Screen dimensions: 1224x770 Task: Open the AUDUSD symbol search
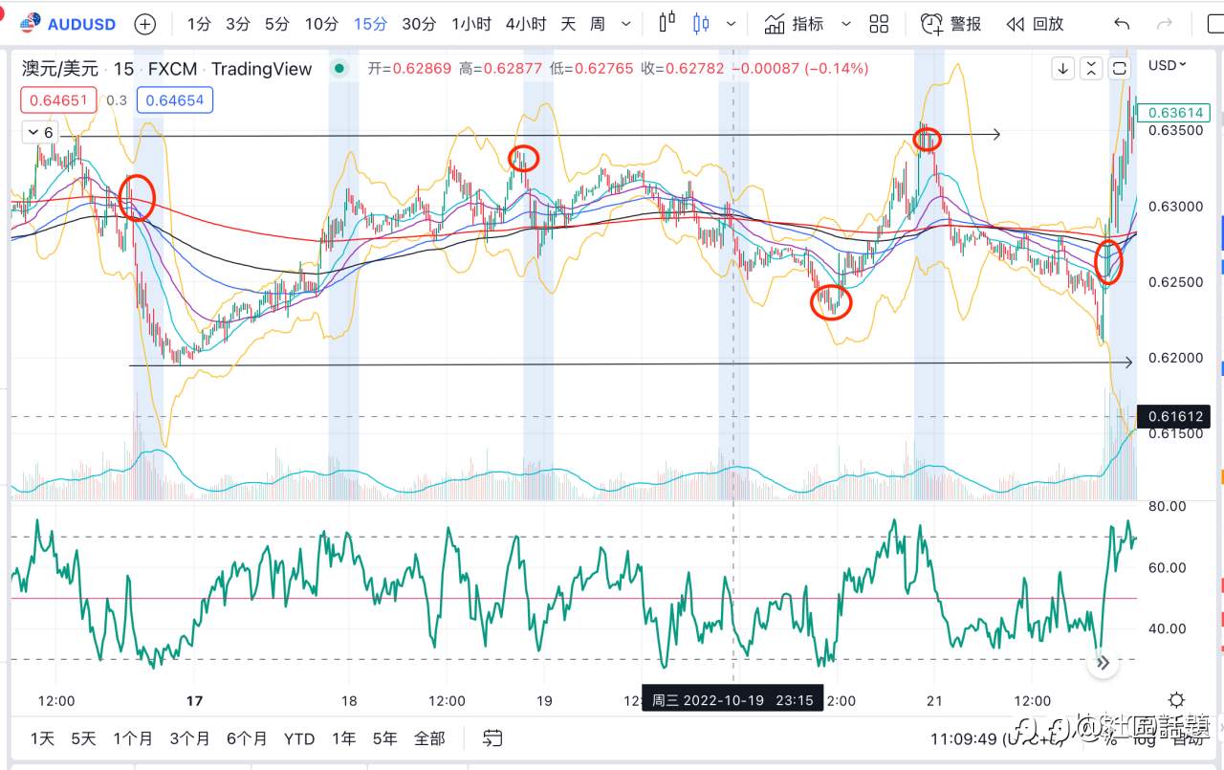tap(67, 23)
